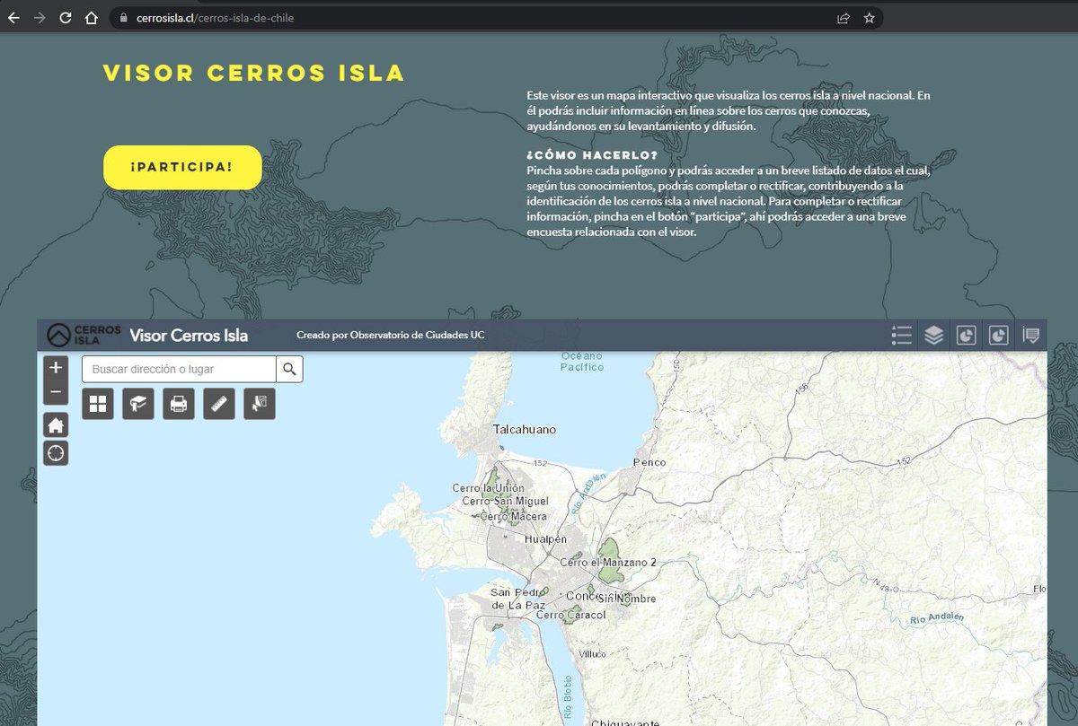Open the map bookmarks widget

tap(138, 404)
